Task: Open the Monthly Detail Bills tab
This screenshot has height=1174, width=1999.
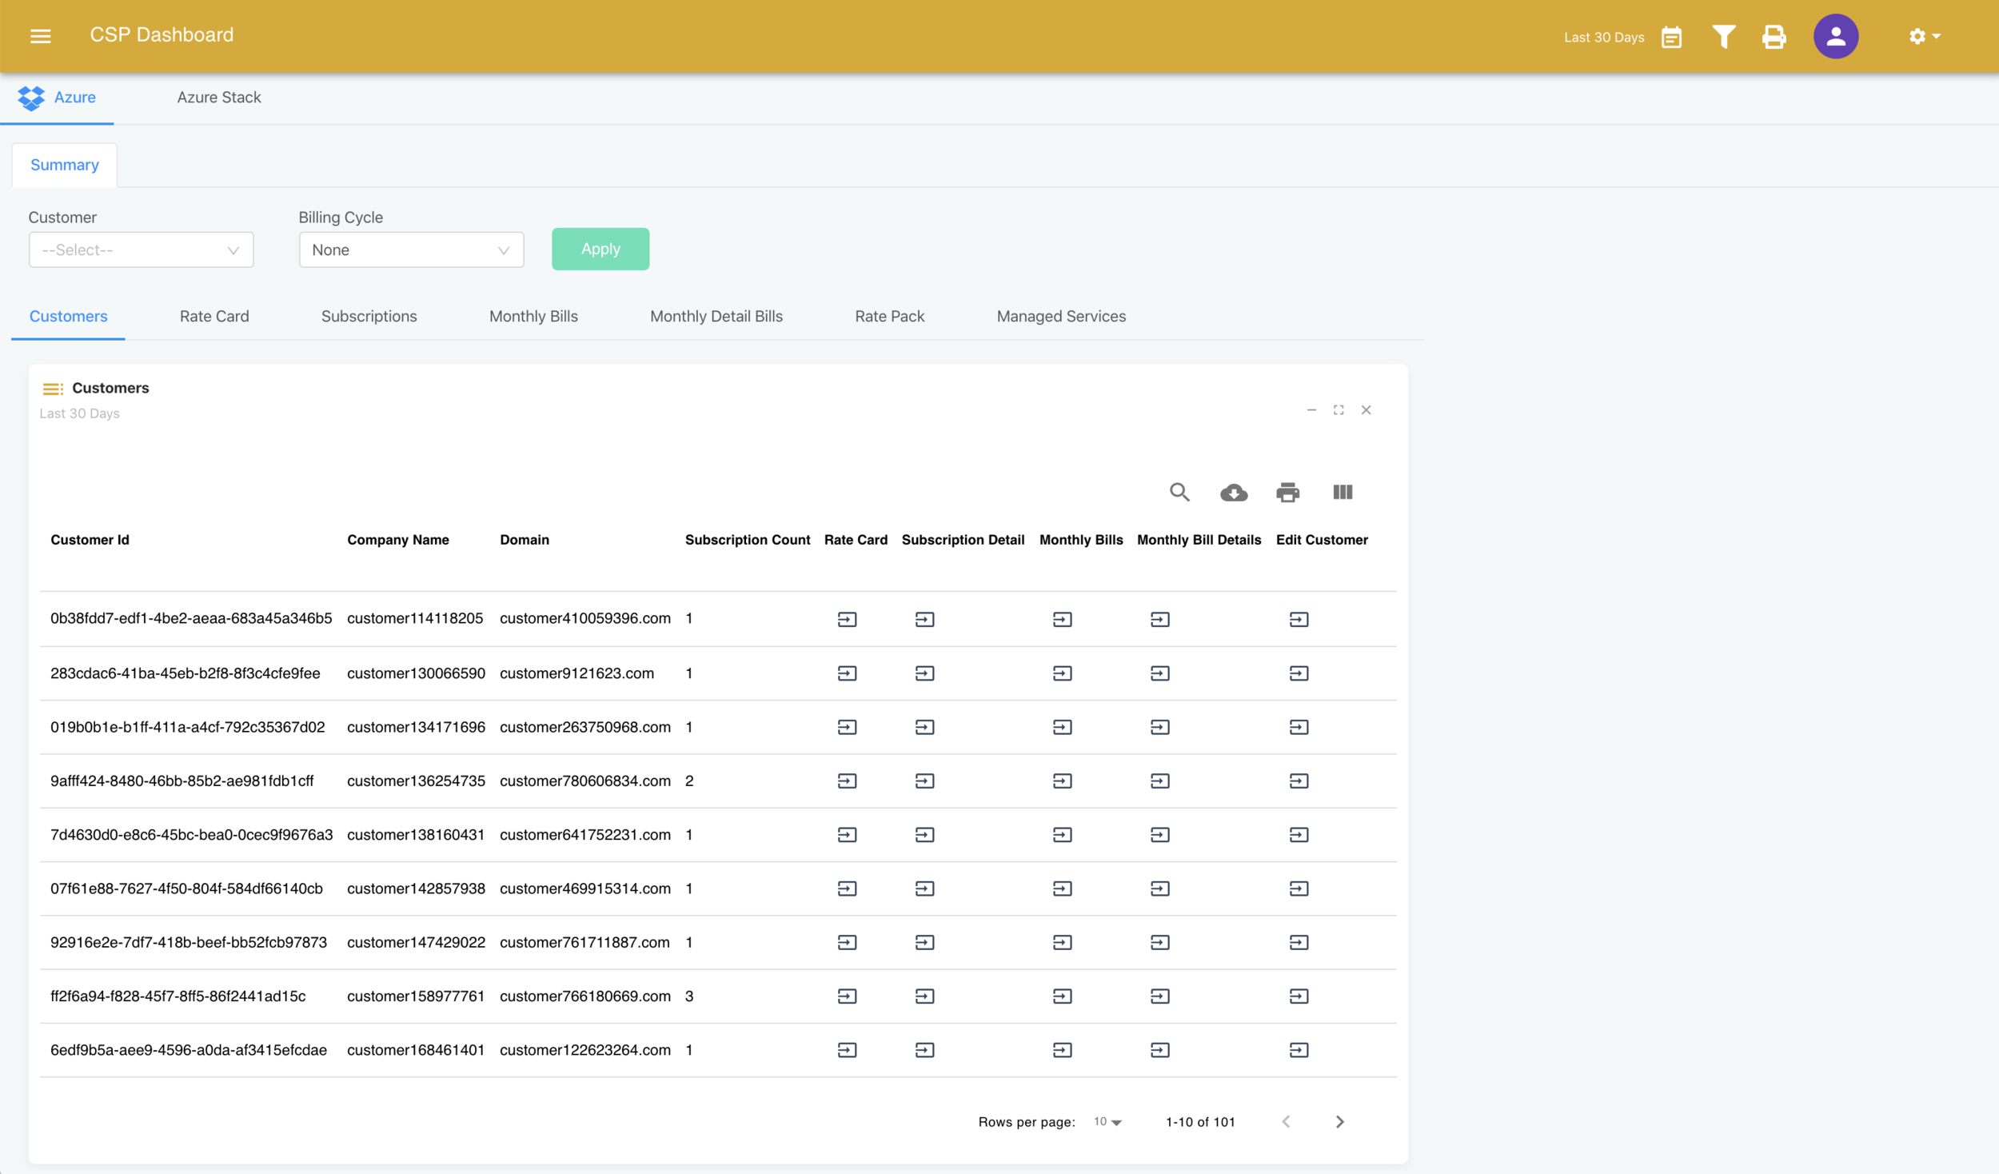Action: pyautogui.click(x=716, y=316)
